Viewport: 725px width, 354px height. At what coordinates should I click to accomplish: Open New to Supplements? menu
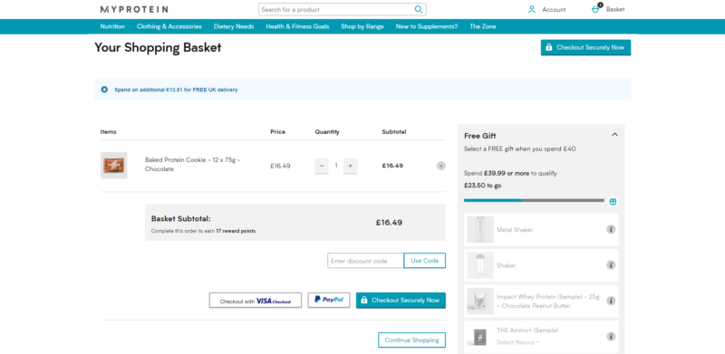tap(426, 26)
